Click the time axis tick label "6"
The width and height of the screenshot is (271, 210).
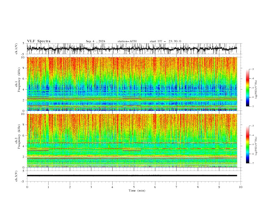pos(155,187)
